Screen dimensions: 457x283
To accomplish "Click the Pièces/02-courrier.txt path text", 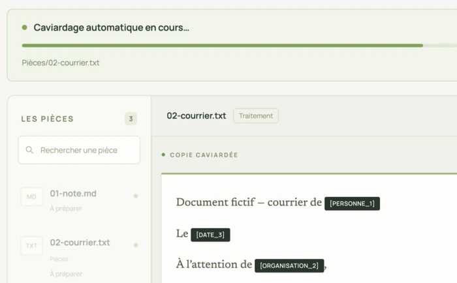I will tap(61, 63).
